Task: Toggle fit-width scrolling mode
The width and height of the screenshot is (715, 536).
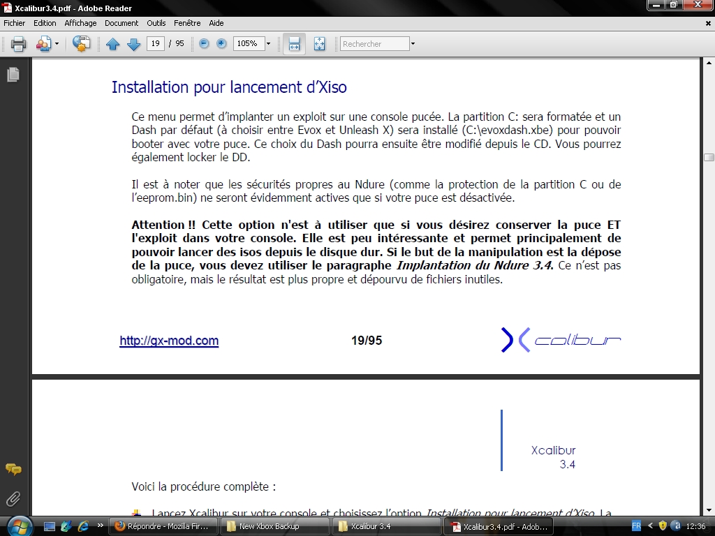Action: [x=294, y=44]
